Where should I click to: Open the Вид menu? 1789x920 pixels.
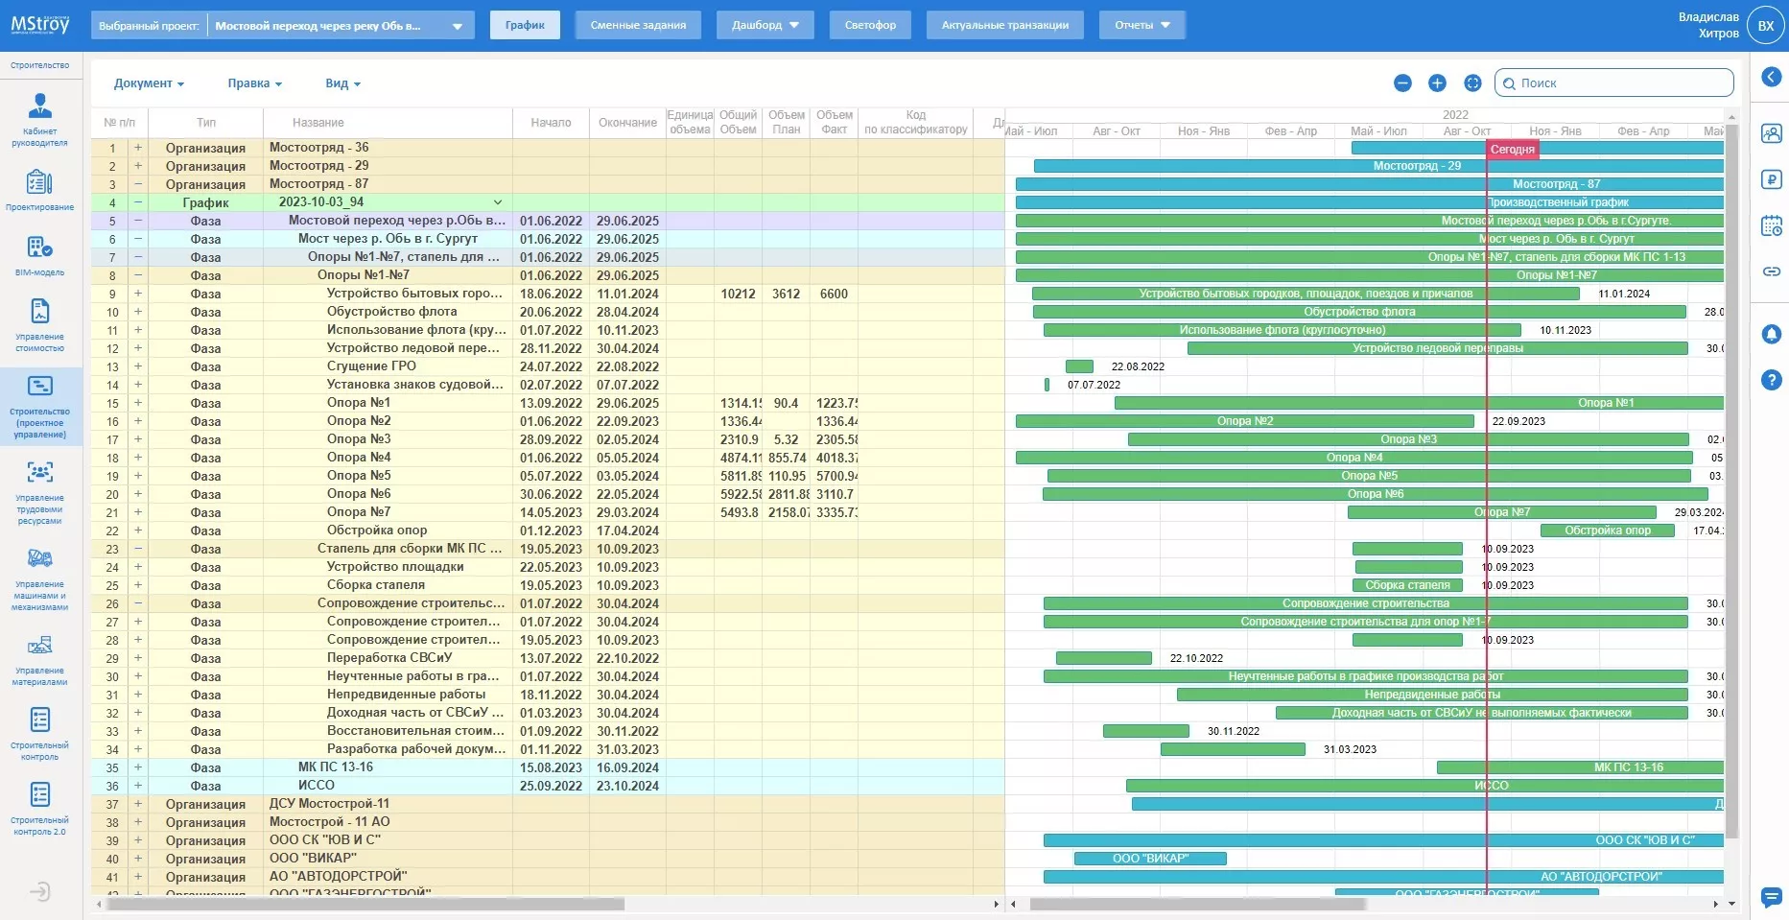point(342,83)
